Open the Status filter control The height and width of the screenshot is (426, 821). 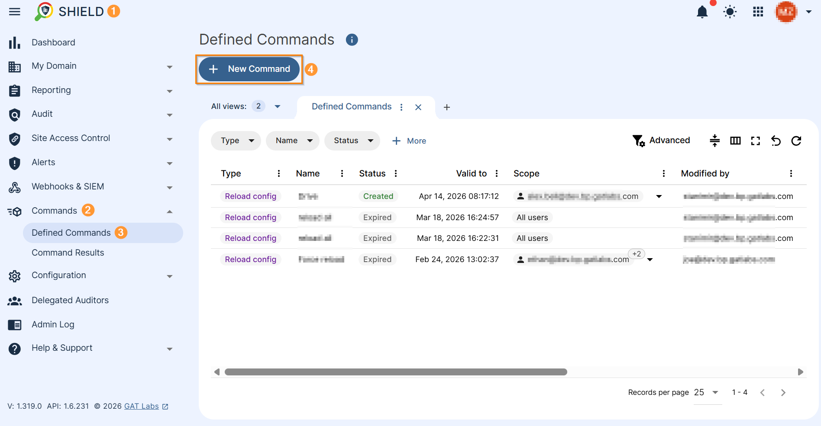click(x=352, y=141)
